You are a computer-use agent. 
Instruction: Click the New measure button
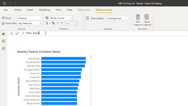(138, 20)
